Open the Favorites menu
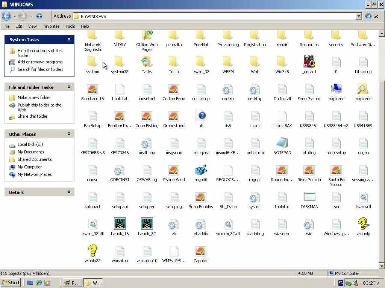Viewport: 385px width, 288px height. tap(51, 26)
